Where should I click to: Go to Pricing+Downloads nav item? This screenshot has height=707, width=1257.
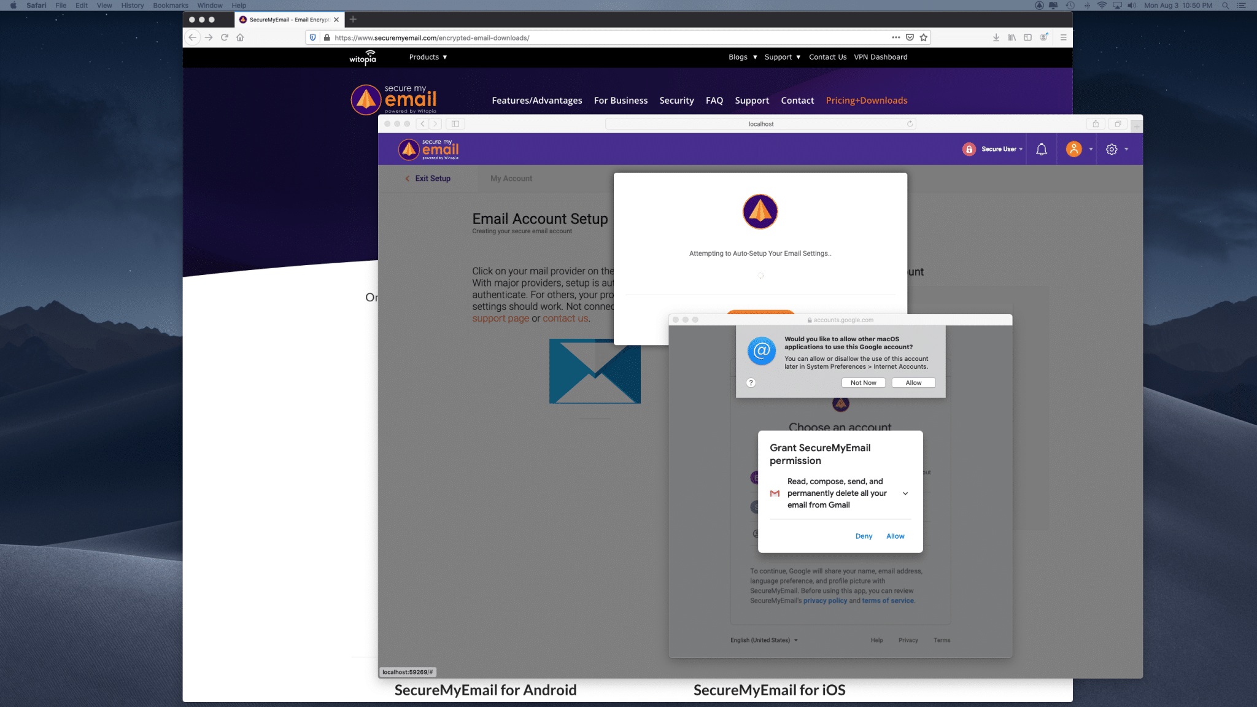click(x=866, y=101)
